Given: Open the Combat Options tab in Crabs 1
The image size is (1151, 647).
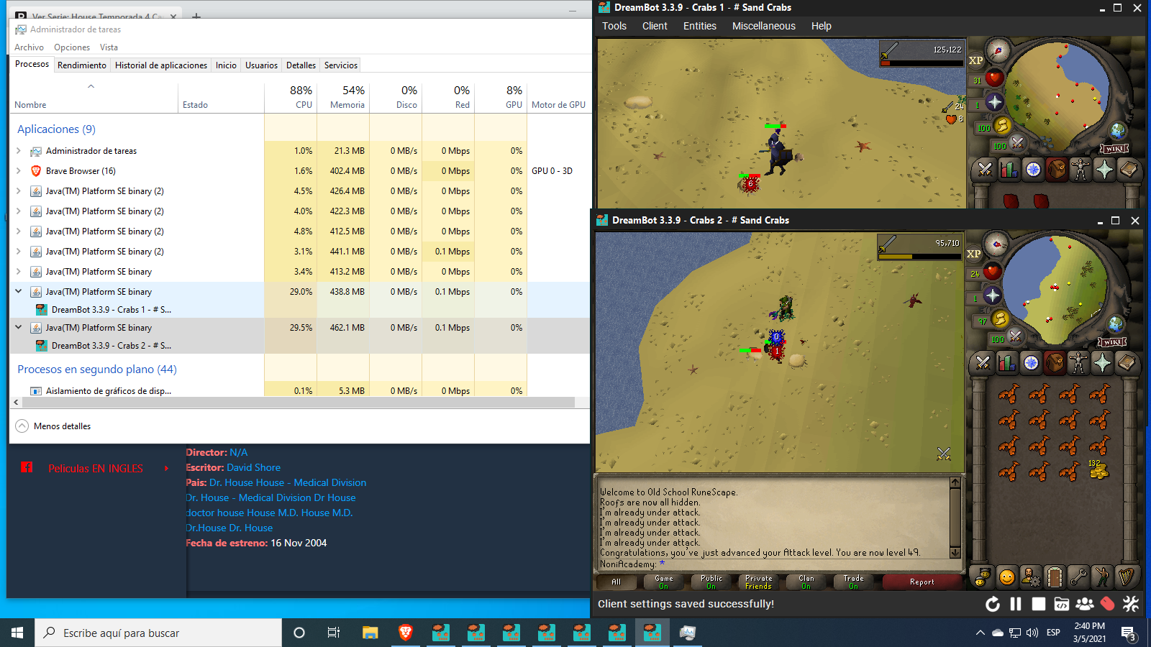Looking at the screenshot, I should (985, 170).
